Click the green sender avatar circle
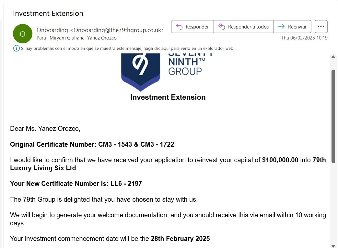The width and height of the screenshot is (338, 248). (22, 34)
